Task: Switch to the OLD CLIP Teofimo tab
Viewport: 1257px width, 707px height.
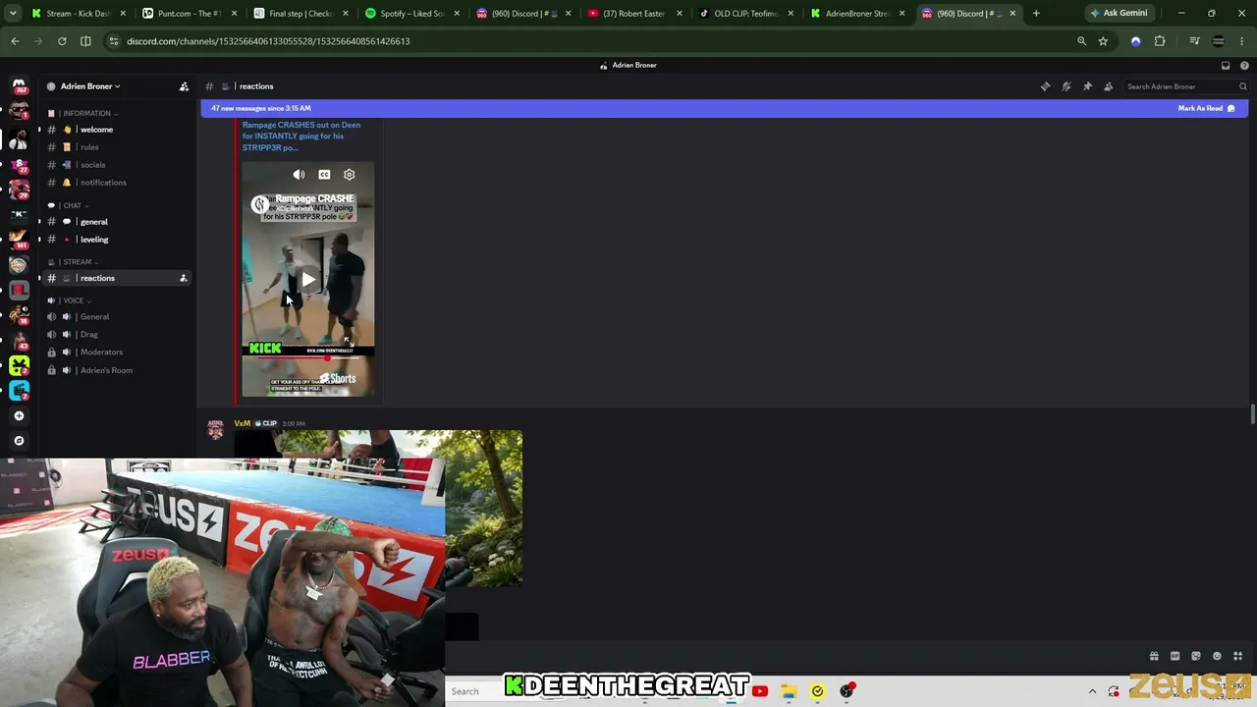Action: (x=744, y=14)
